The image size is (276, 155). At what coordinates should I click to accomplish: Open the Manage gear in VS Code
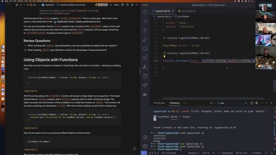(x=145, y=146)
